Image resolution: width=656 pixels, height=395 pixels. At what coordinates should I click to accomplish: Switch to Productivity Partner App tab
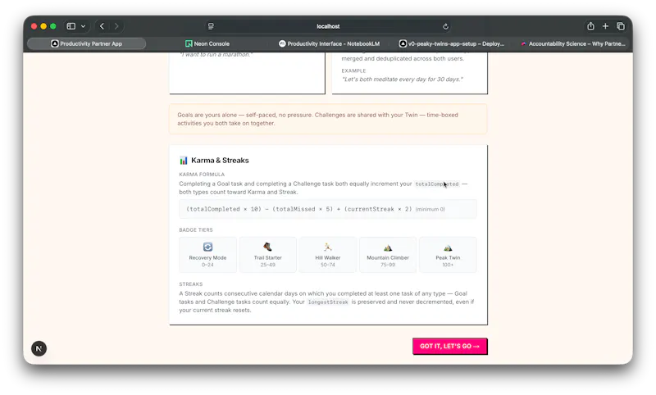pos(87,43)
